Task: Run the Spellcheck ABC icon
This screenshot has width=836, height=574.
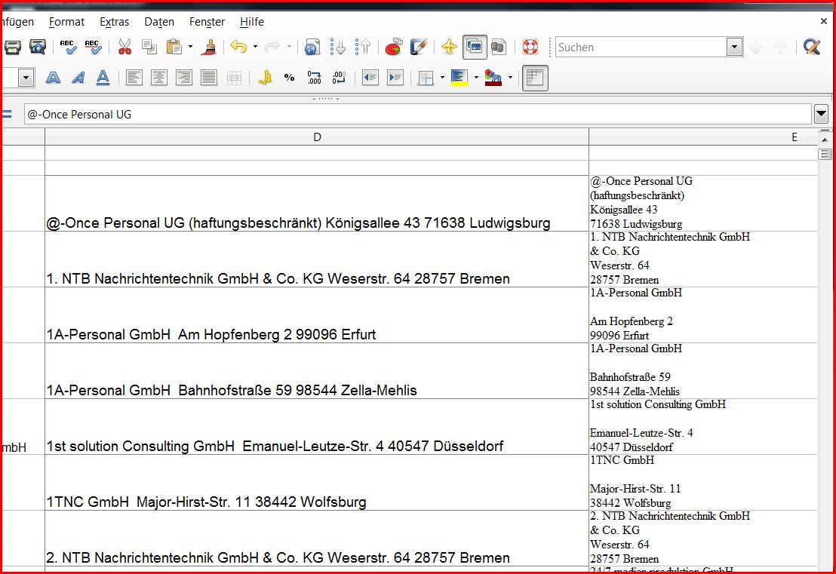Action: tap(68, 47)
